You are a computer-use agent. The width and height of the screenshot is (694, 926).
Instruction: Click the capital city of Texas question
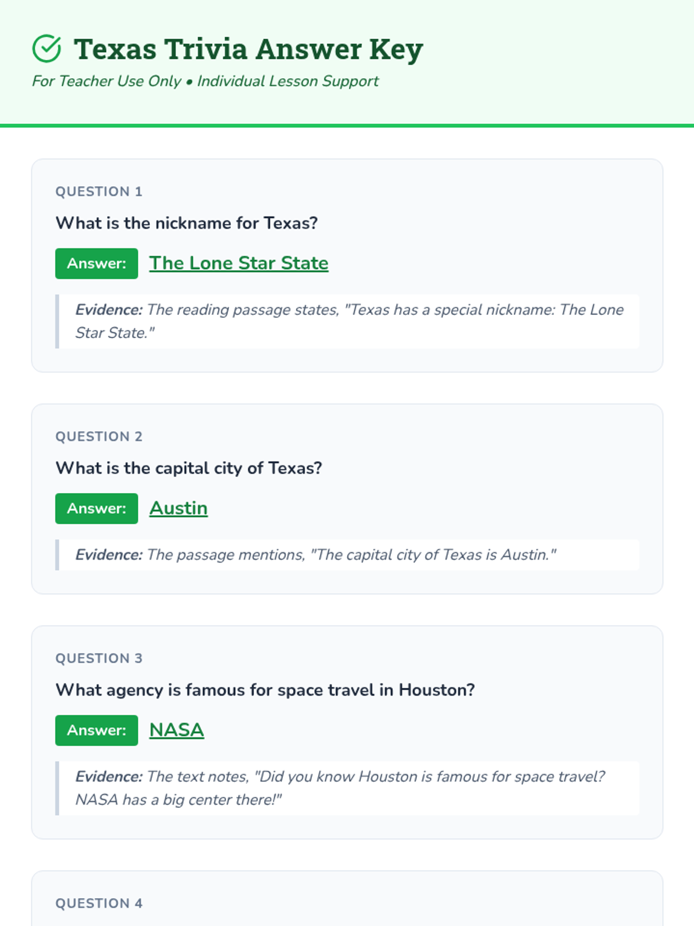pos(189,468)
